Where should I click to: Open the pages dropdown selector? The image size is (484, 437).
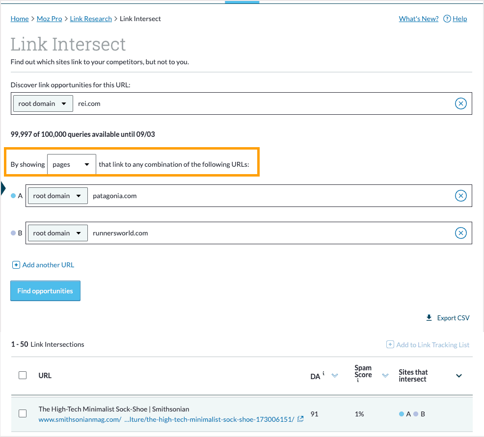[x=71, y=164]
